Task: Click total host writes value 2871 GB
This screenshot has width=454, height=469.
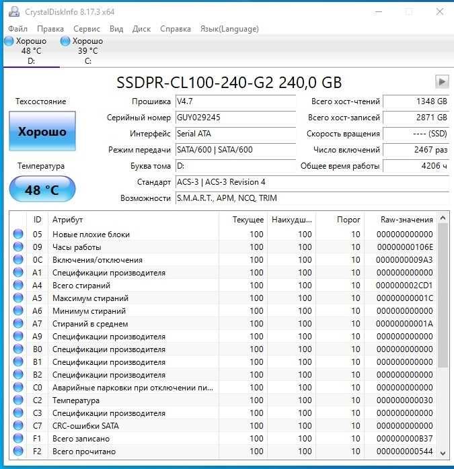Action: pyautogui.click(x=416, y=118)
